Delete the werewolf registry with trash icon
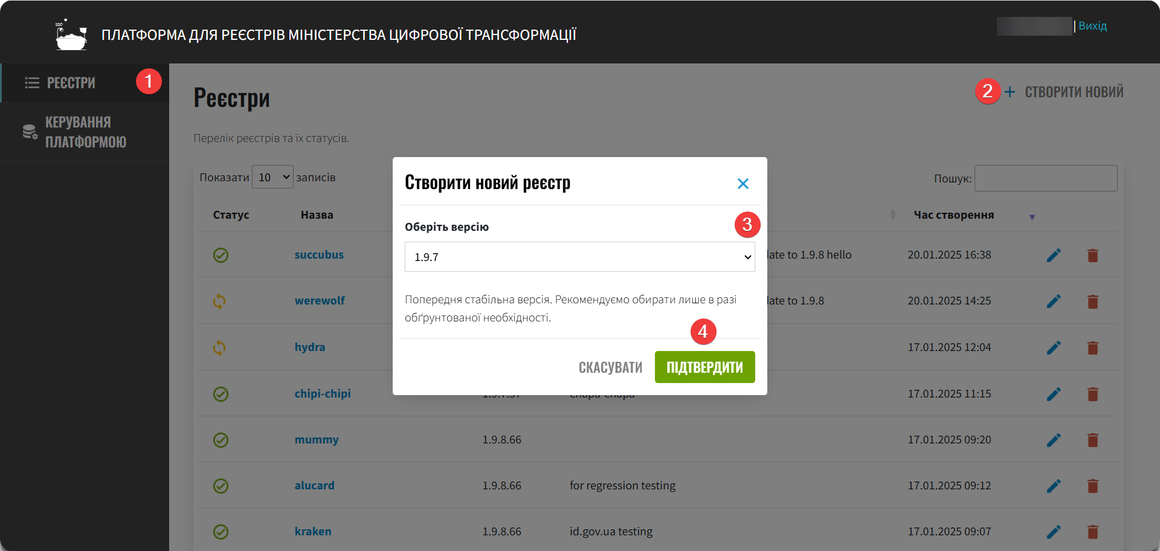1160x551 pixels. (1093, 301)
